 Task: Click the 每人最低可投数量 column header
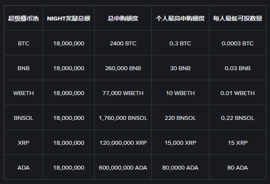238,19
